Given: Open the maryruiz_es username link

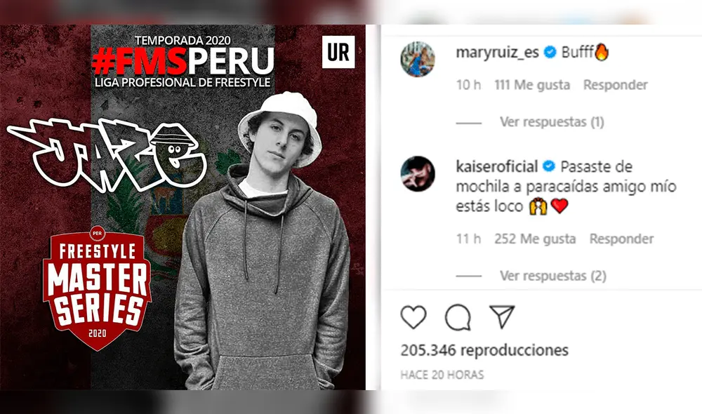Looking at the screenshot, I should 498,53.
